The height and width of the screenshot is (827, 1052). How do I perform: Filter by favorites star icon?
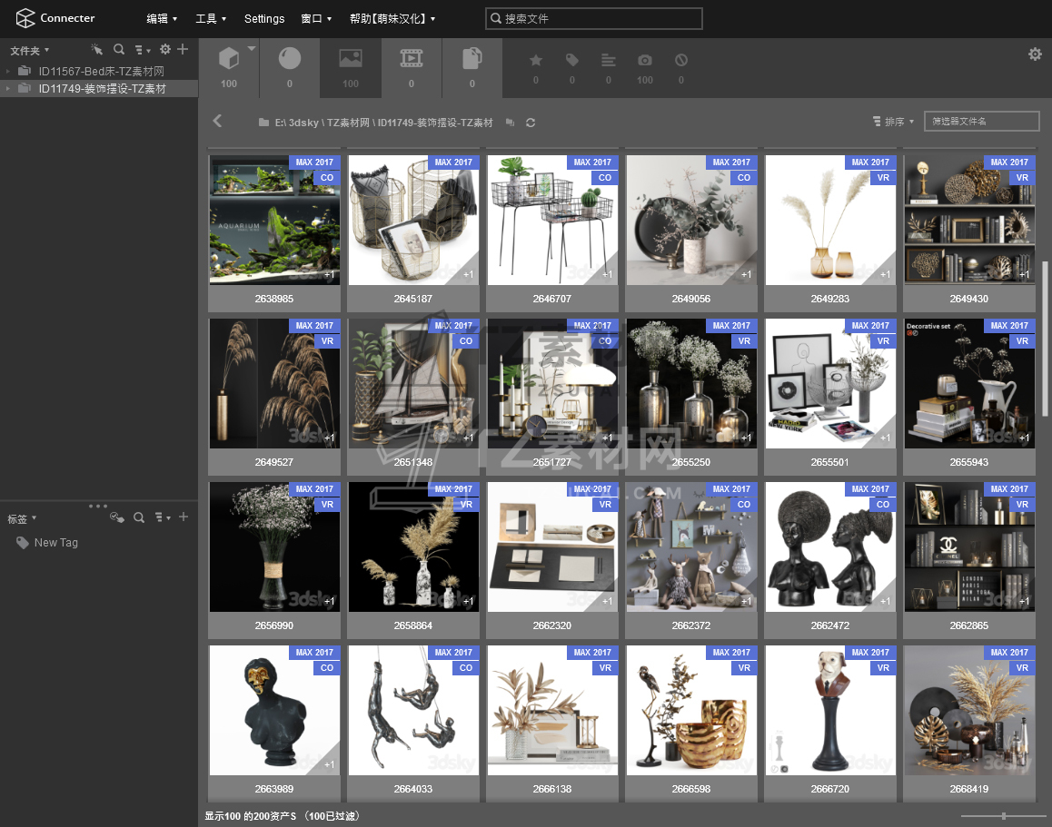tap(536, 61)
